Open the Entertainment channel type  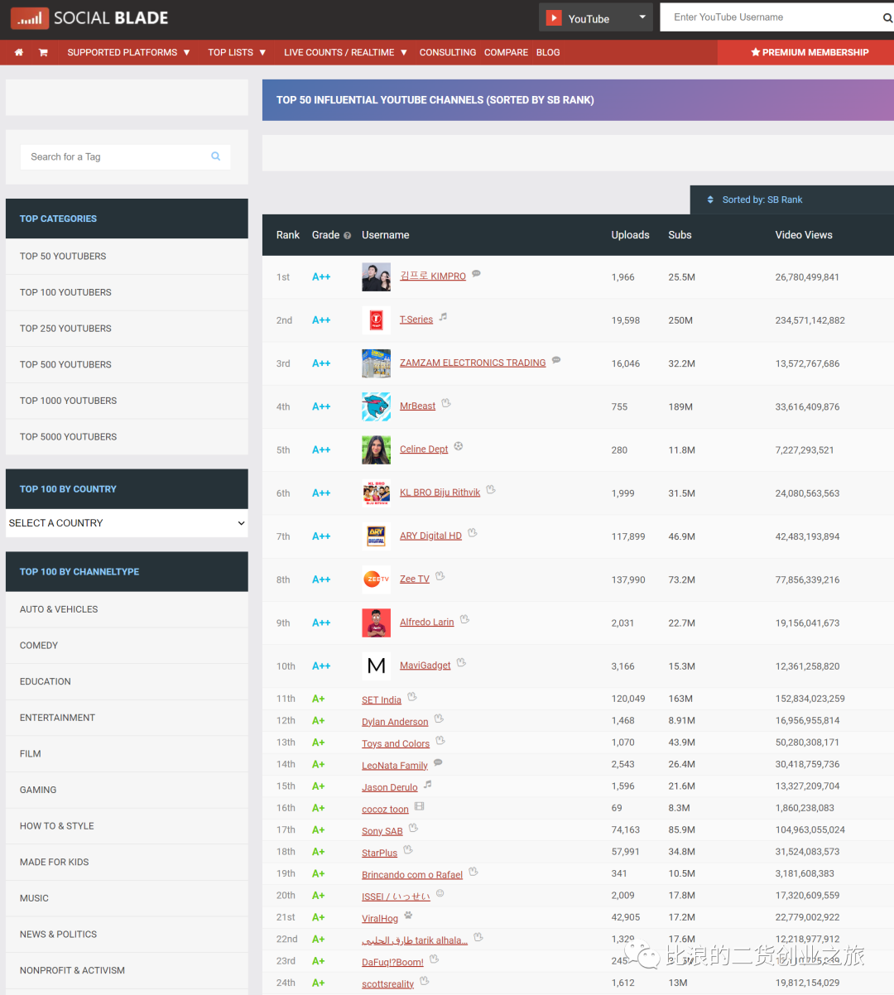click(x=127, y=718)
